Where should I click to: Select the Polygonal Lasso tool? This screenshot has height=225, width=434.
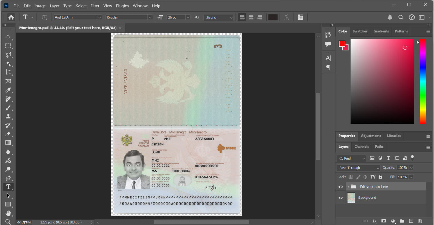click(8, 55)
